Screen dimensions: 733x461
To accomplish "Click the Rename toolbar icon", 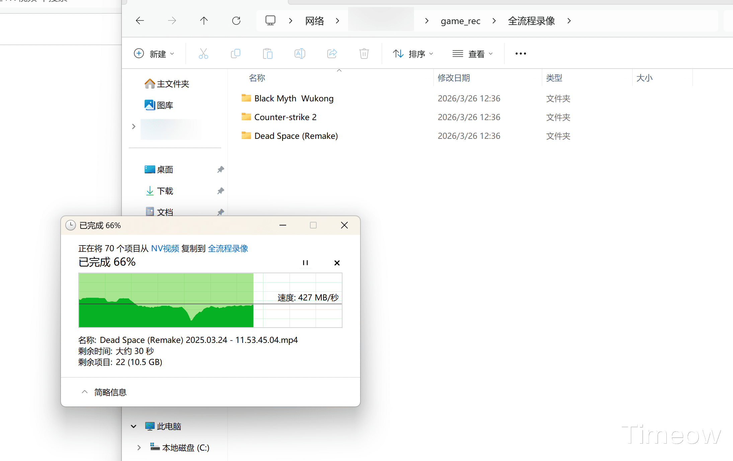I will [300, 54].
